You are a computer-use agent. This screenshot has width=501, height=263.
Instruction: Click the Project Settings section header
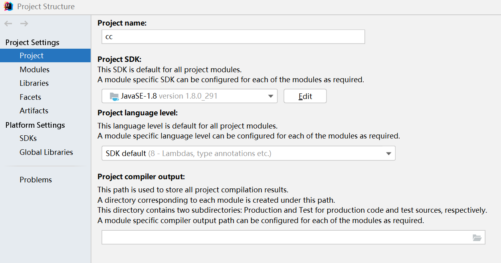[x=32, y=42]
